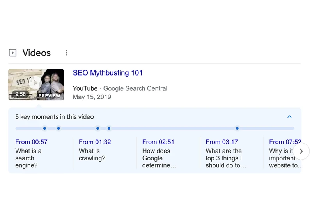Screen dimensions: 312x218
Task: Open 'From 02:51' key moment link
Action: click(158, 142)
